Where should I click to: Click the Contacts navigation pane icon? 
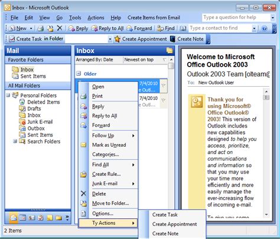[32, 218]
